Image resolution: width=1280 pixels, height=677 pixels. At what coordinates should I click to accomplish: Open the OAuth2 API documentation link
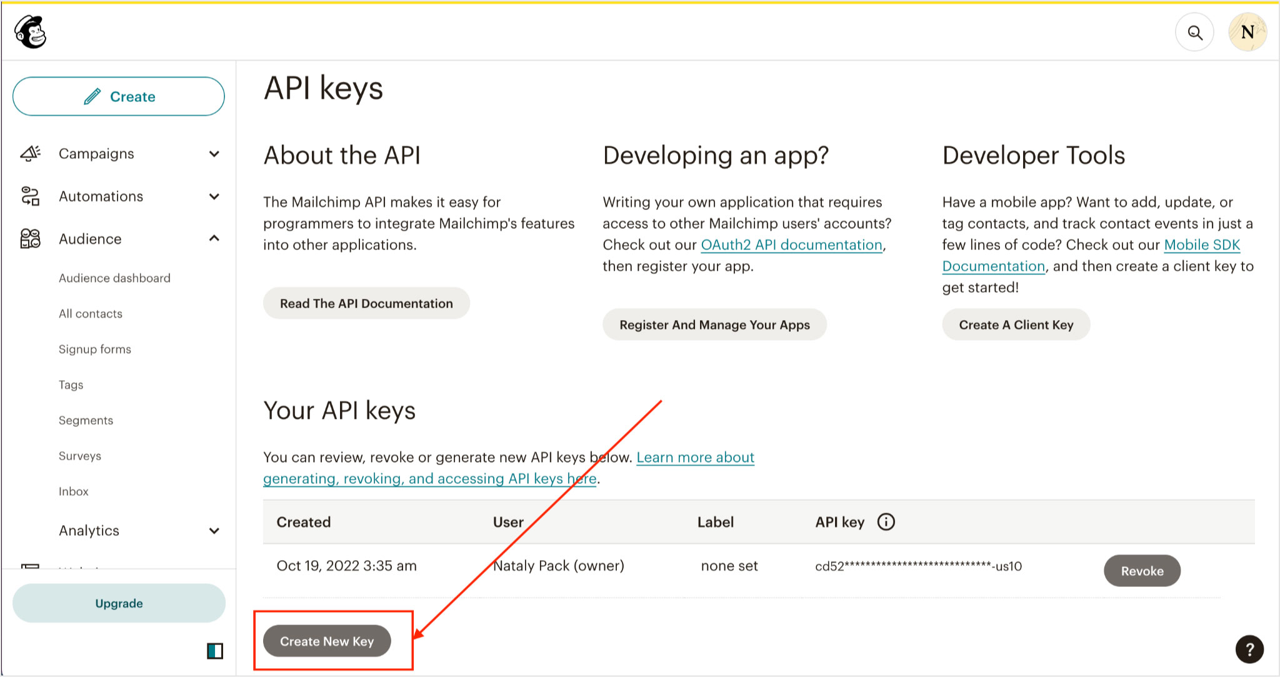[x=791, y=245]
